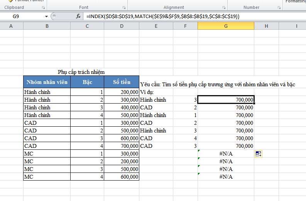This screenshot has width=306, height=201.
Task: Click the Name Box showing G9
Action: click(x=23, y=17)
